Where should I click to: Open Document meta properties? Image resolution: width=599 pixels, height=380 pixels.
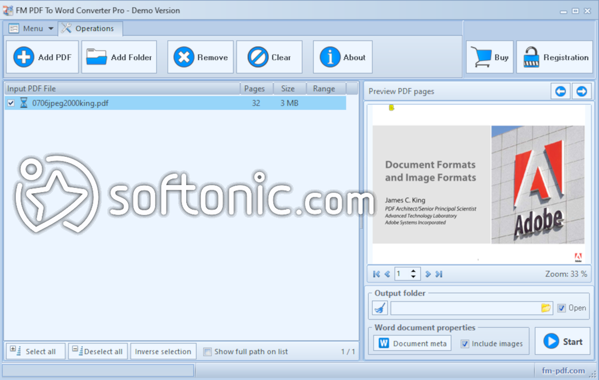(412, 344)
